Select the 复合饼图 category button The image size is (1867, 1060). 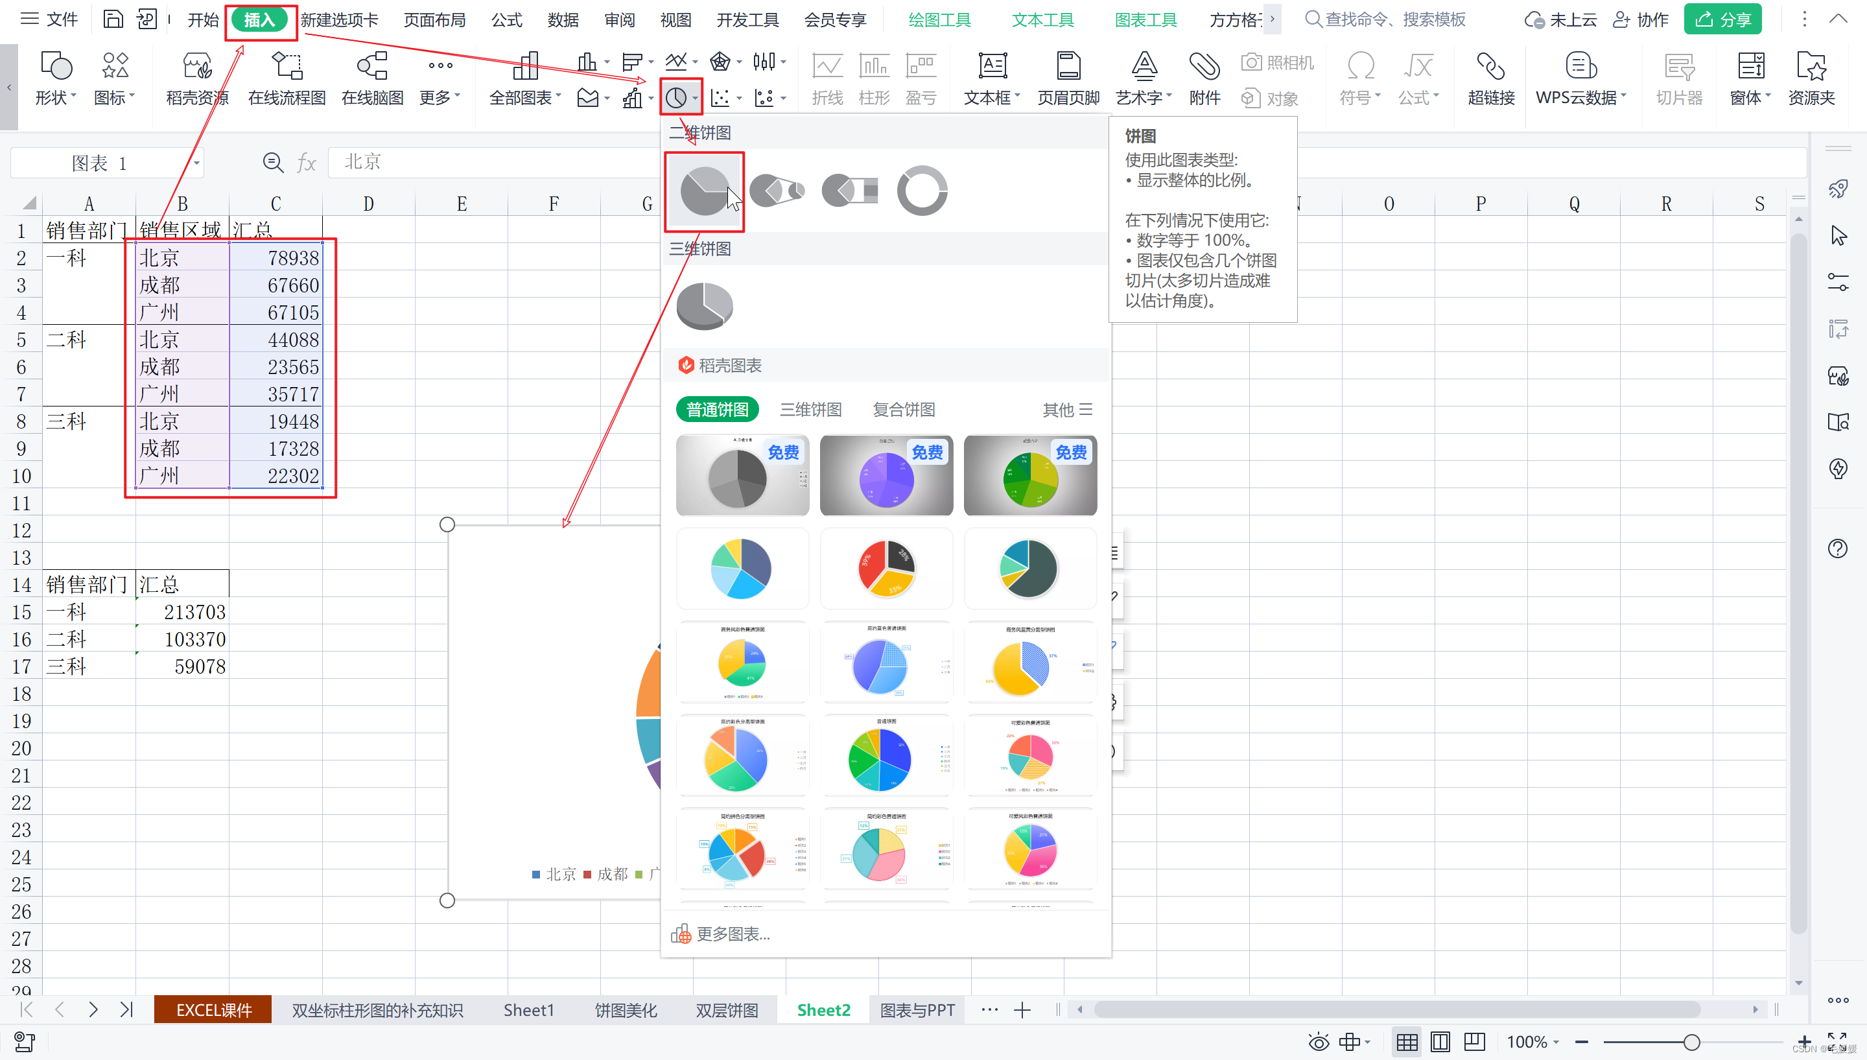pyautogui.click(x=903, y=409)
